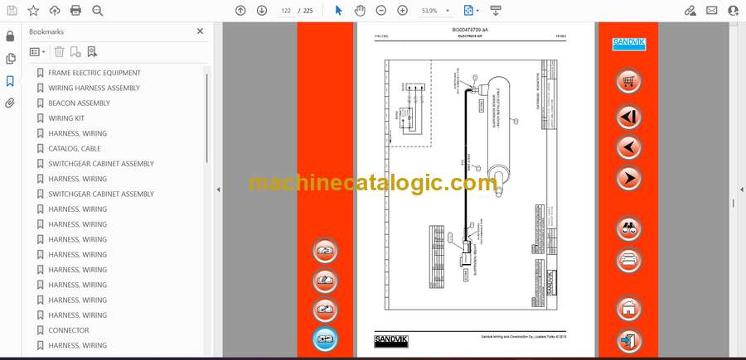Click the third orange machine-view button

pyautogui.click(x=325, y=310)
